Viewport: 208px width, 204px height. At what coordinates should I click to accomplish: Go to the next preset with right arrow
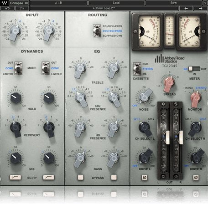tap(200, 8)
